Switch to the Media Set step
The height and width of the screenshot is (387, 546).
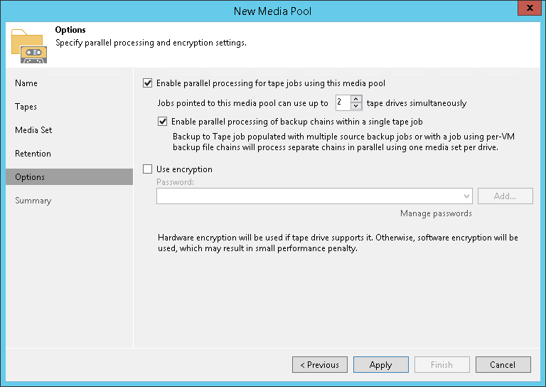33,130
